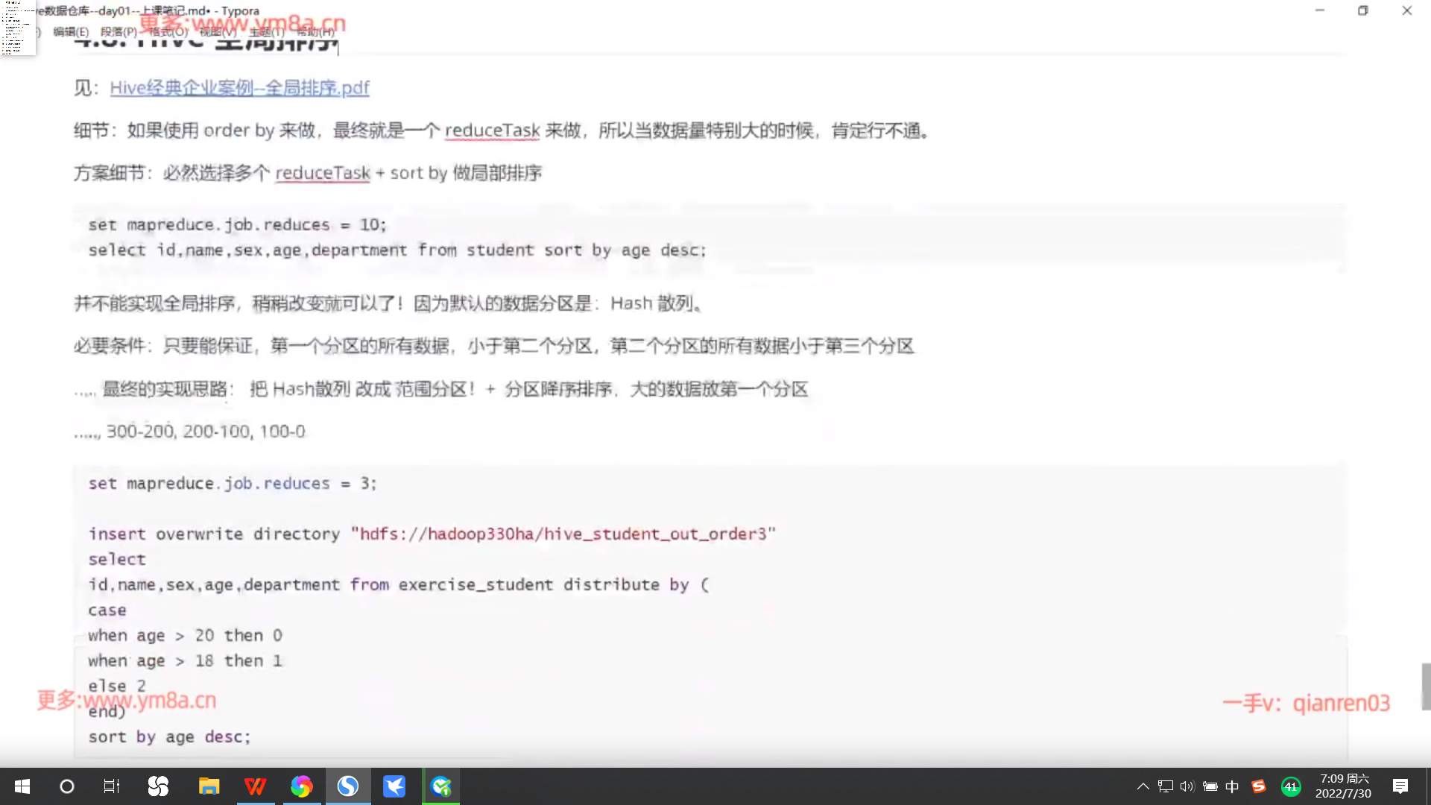This screenshot has height=805, width=1431.
Task: Switch to WPS Office taskbar app
Action: tap(255, 786)
